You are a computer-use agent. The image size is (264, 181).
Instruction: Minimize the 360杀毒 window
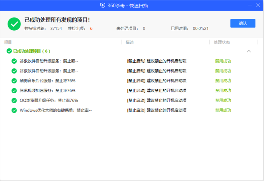pos(250,5)
